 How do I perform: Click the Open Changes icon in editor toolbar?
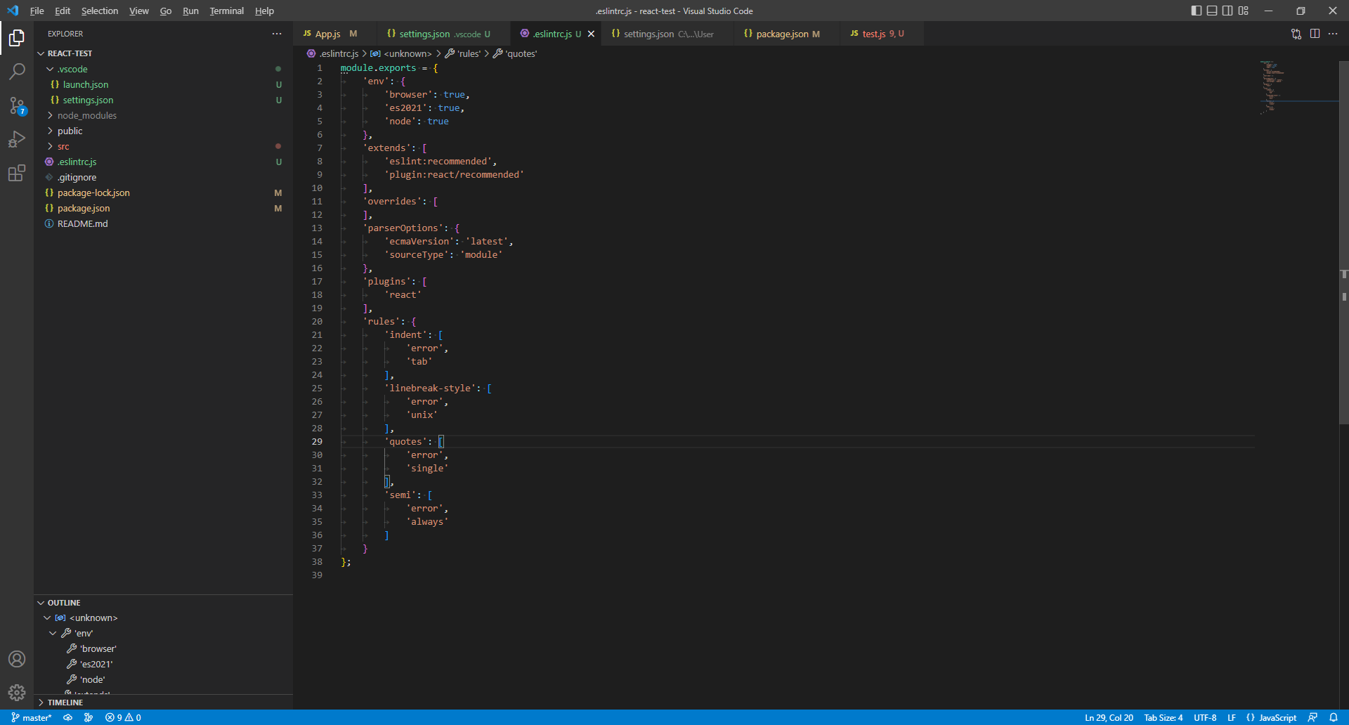1296,34
